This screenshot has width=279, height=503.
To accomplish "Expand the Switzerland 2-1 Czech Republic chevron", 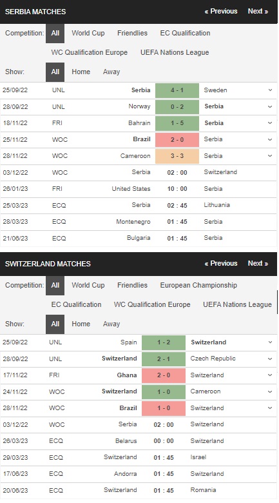I will click(x=270, y=359).
